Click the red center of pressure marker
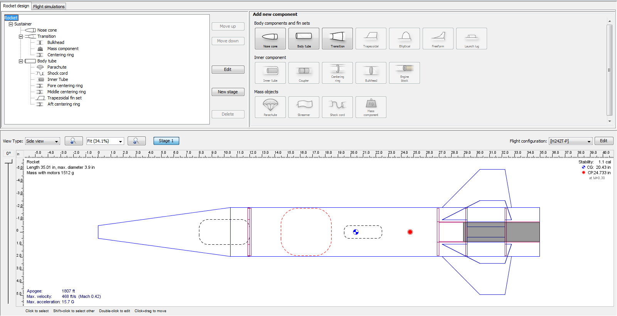Screen dimensions: 617x316 (x=410, y=232)
